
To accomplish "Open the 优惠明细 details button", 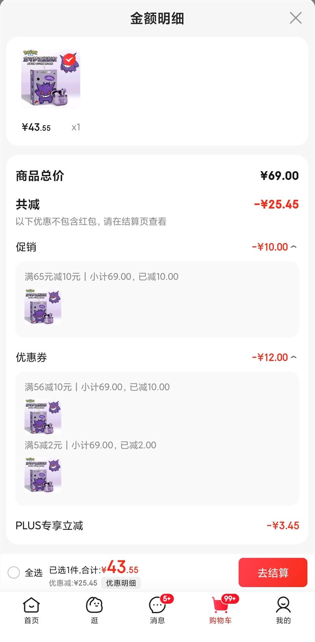I will tap(121, 583).
